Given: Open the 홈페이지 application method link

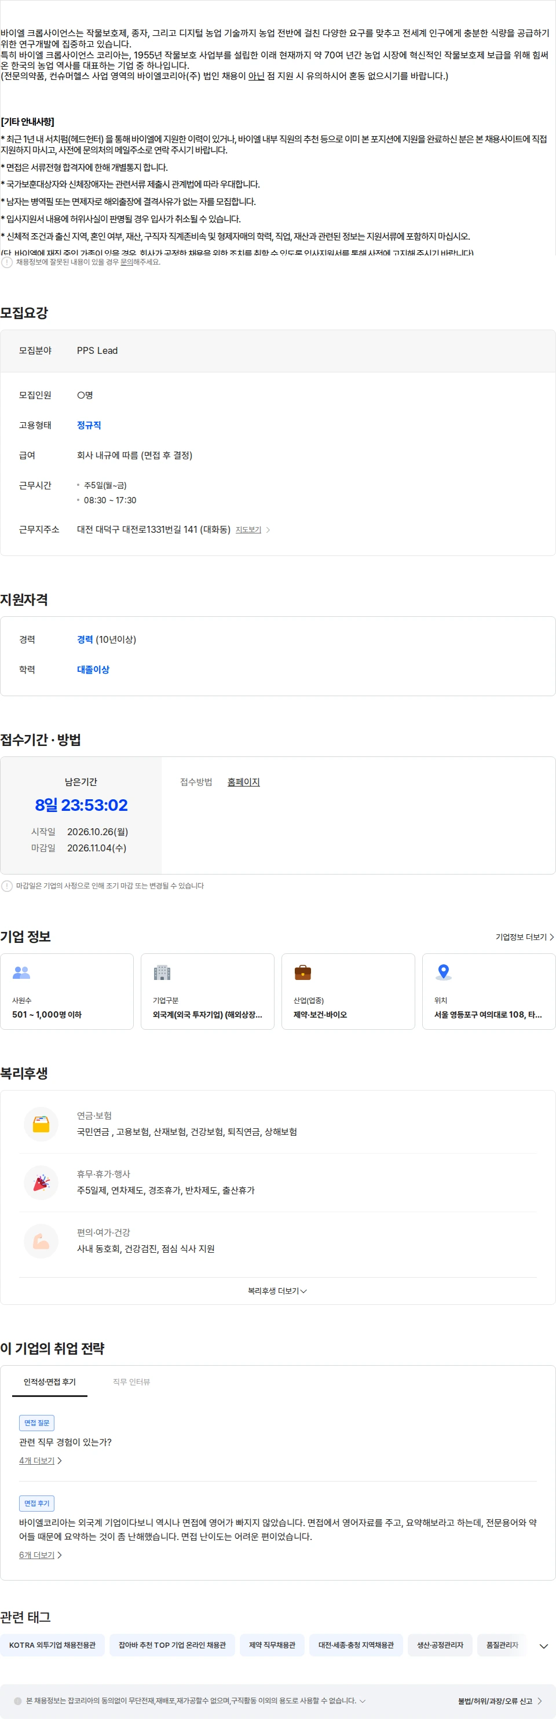Looking at the screenshot, I should tap(244, 782).
